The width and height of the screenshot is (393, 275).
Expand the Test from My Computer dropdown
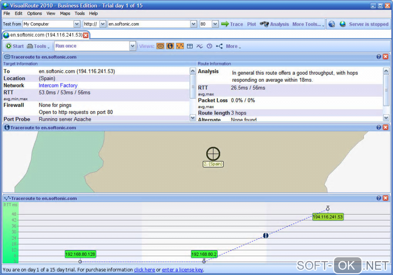tap(76, 24)
